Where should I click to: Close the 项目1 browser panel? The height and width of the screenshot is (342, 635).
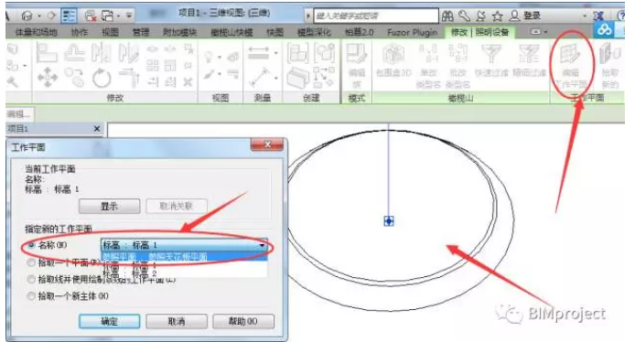[97, 129]
